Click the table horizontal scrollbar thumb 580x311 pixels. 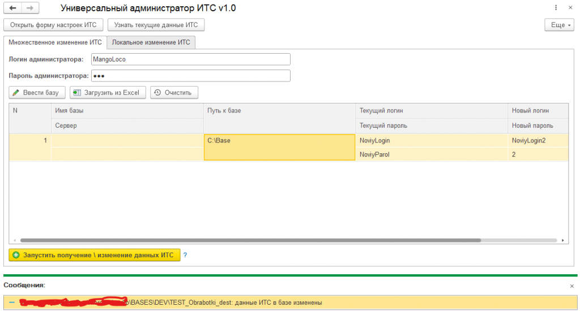coord(250,240)
